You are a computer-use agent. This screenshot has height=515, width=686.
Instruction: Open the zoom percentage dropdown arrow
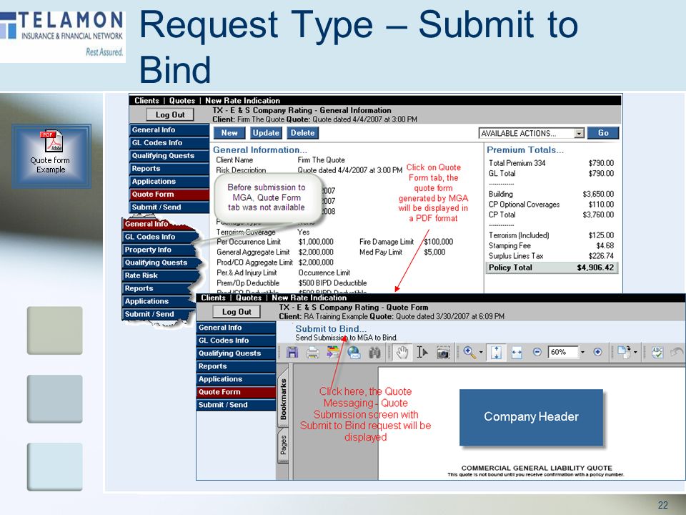point(582,352)
